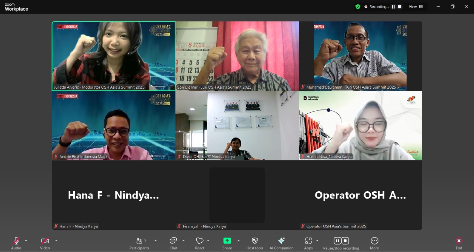Viewport: 474px width, 252px height.
Task: Stop recording from top bar indicator
Action: (x=400, y=7)
